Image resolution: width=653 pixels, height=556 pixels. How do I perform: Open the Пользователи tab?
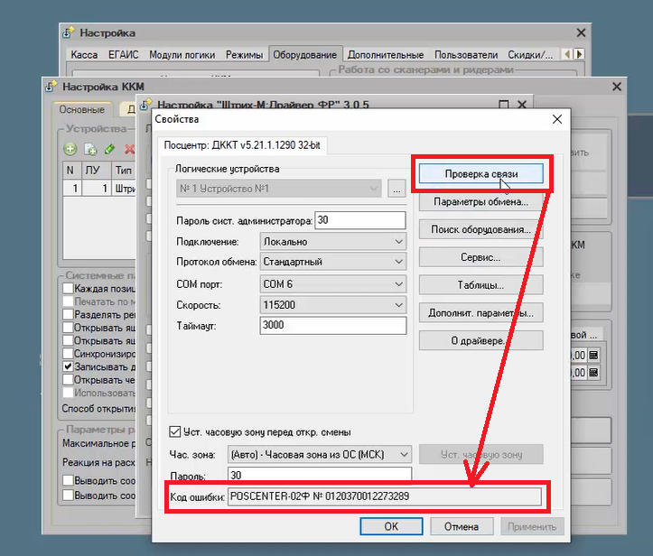[466, 54]
